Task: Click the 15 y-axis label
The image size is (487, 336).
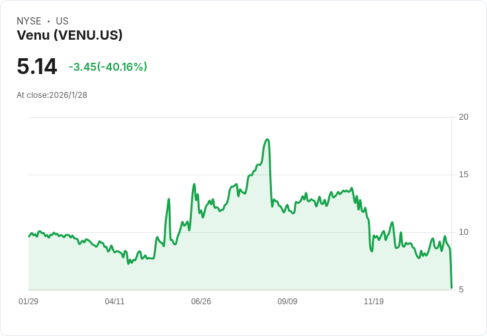Action: point(464,175)
